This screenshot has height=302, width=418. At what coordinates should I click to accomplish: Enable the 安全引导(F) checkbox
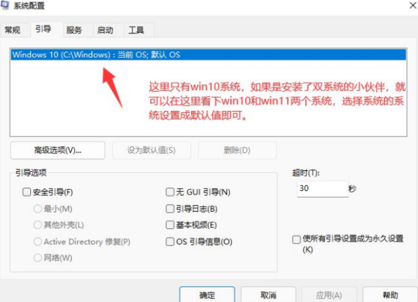(x=27, y=192)
